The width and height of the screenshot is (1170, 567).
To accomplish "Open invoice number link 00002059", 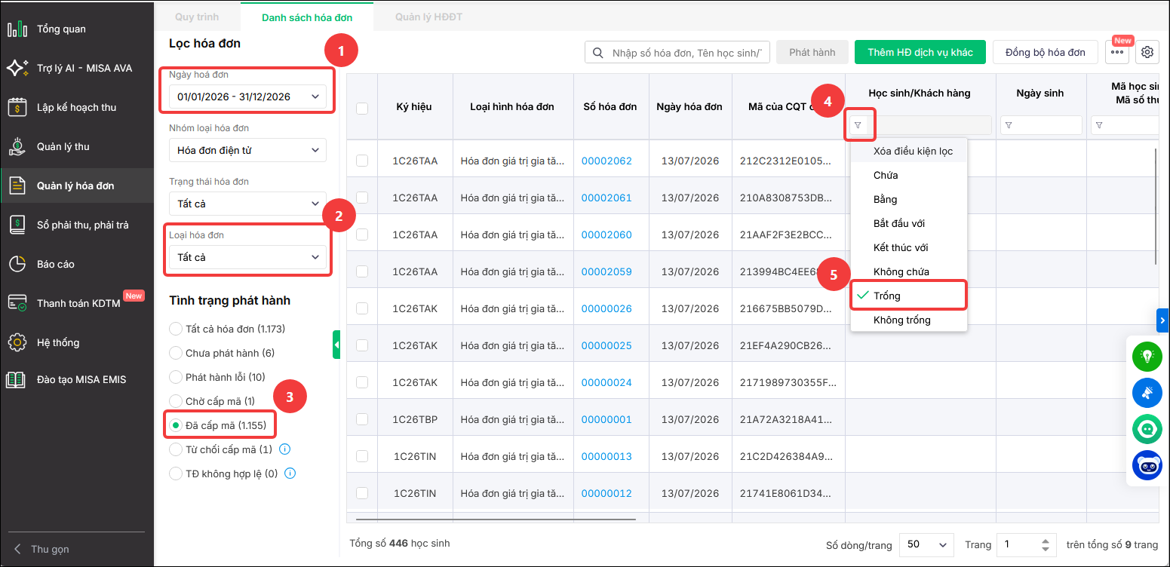I will pyautogui.click(x=606, y=271).
